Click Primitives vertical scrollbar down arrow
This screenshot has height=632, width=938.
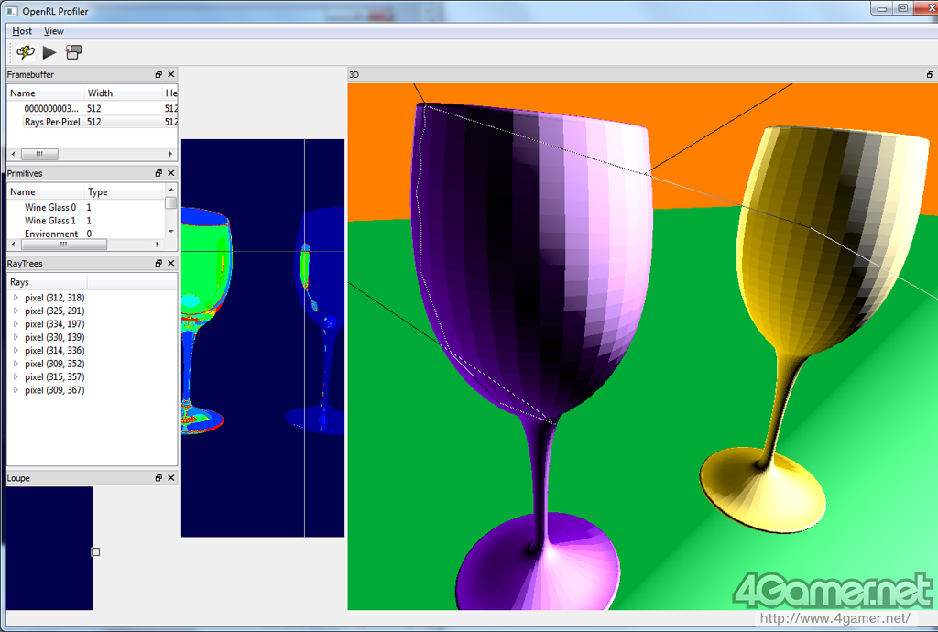(171, 232)
